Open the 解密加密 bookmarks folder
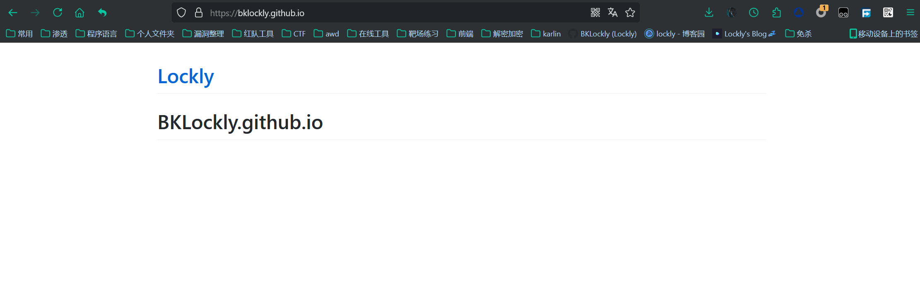Image resolution: width=920 pixels, height=289 pixels. pos(502,34)
